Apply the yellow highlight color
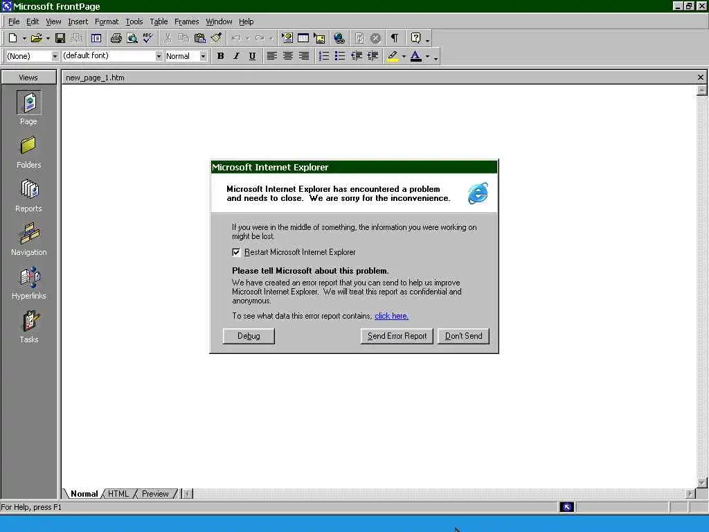Viewport: 709px width, 532px height. [x=393, y=56]
